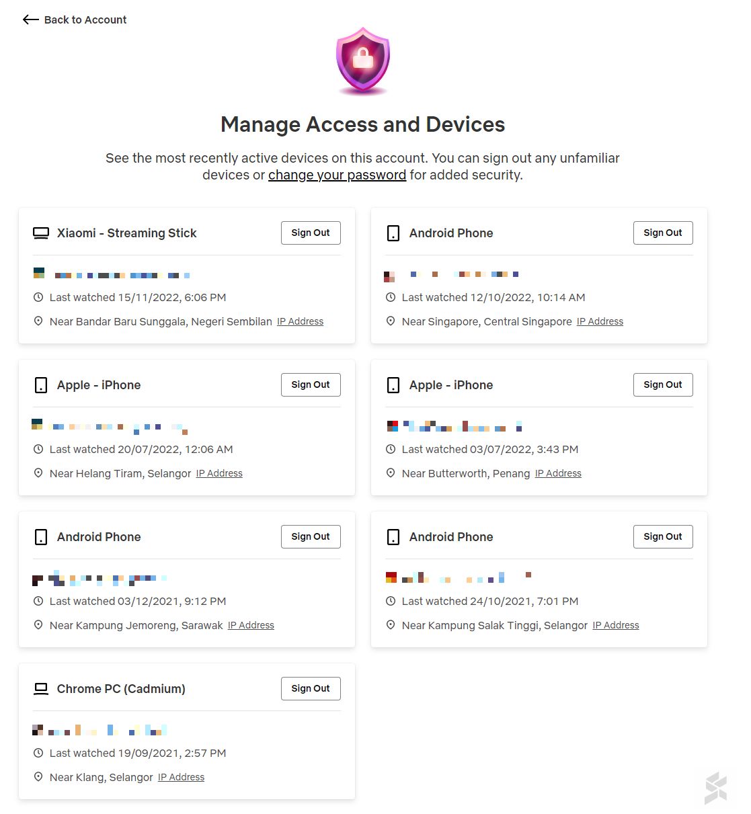Screen dimensions: 751x814
Task: Sign out the Singapore Android Phone
Action: point(663,233)
